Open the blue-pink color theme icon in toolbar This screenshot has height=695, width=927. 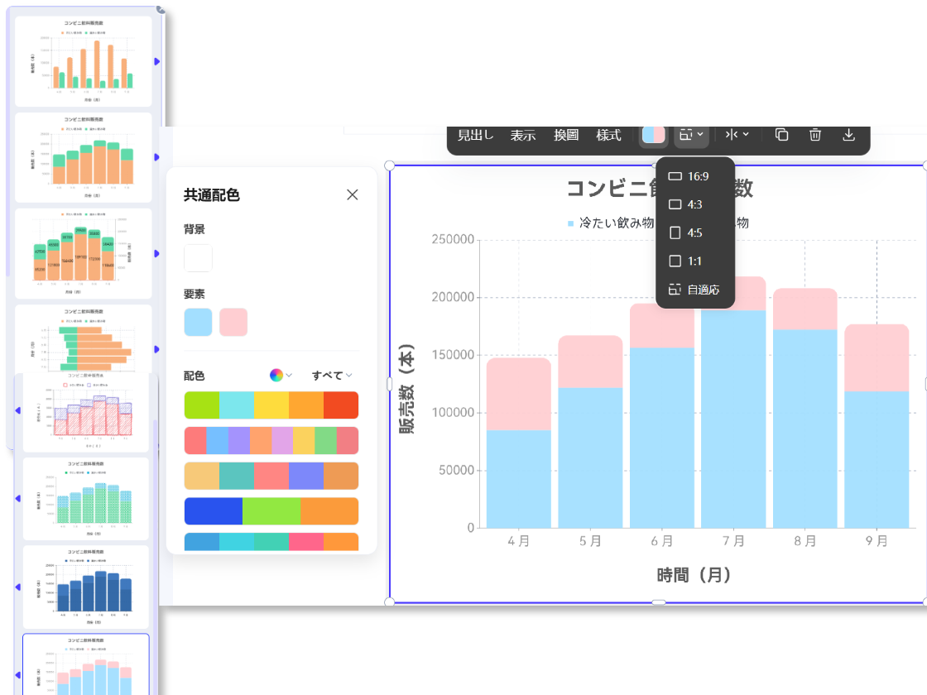click(x=653, y=134)
